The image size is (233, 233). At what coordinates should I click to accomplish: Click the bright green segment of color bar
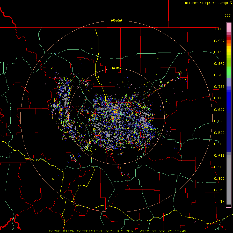click(x=229, y=71)
